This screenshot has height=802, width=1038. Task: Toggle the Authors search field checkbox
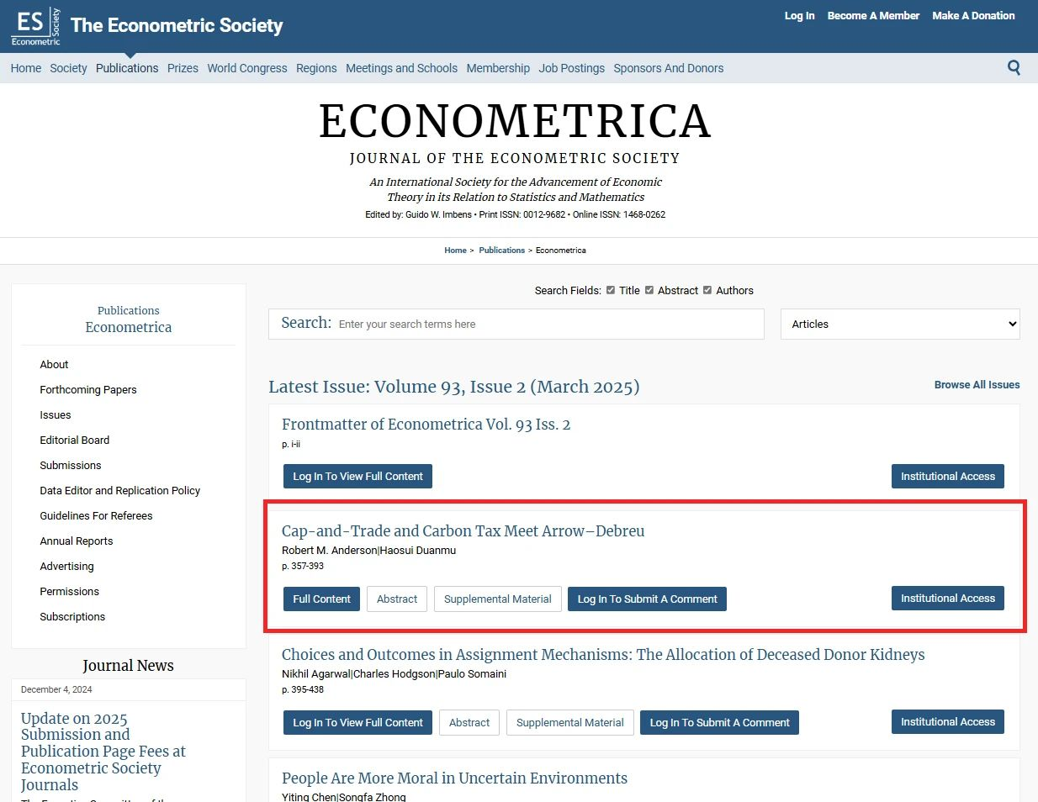click(707, 290)
